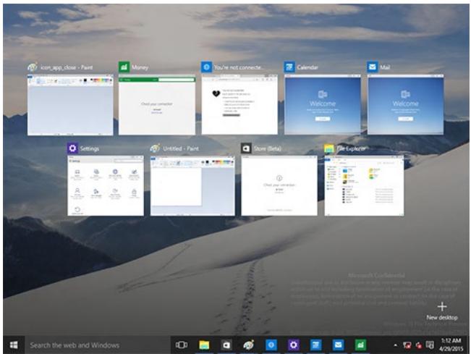Click the Calendar icon above its thumbnail

[x=289, y=67]
